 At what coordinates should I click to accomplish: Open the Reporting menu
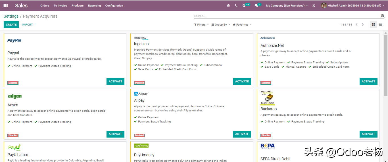point(94,6)
